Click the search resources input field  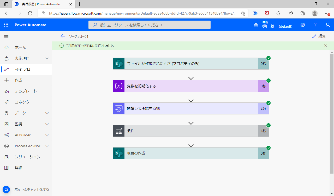150,25
